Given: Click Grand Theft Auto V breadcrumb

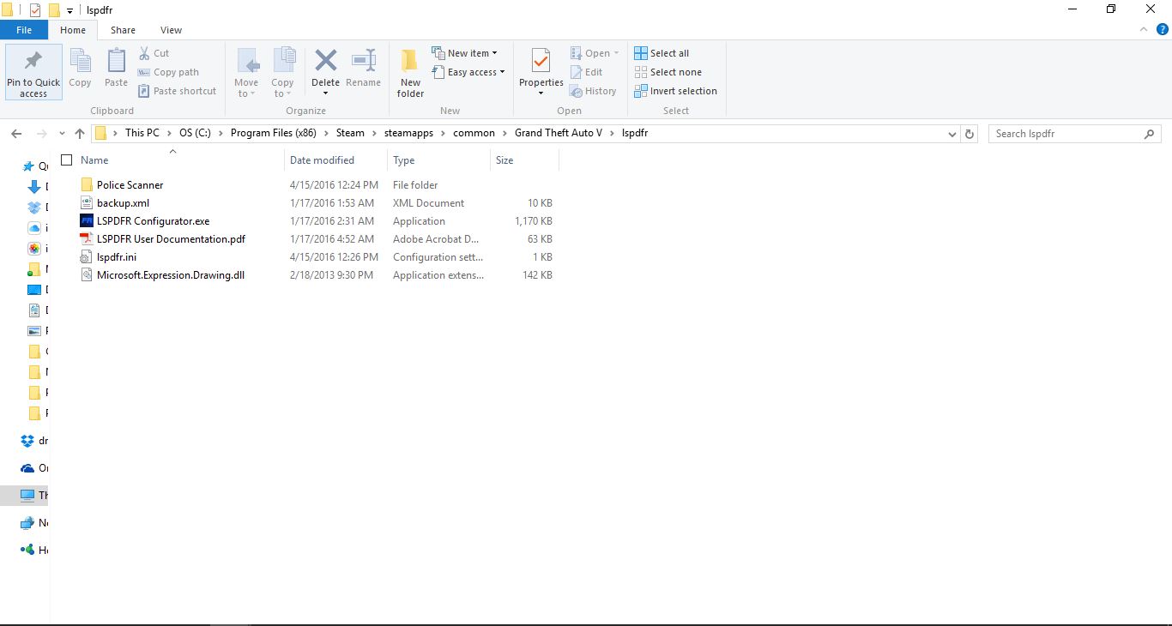Looking at the screenshot, I should click(x=559, y=133).
